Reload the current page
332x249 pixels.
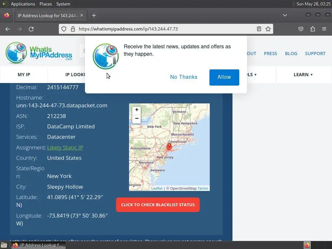31,29
